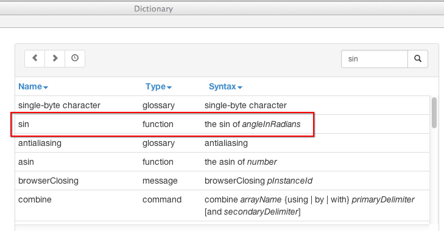This screenshot has height=231, width=444.
Task: Click 'the asin of number' syntax
Action: tap(241, 162)
